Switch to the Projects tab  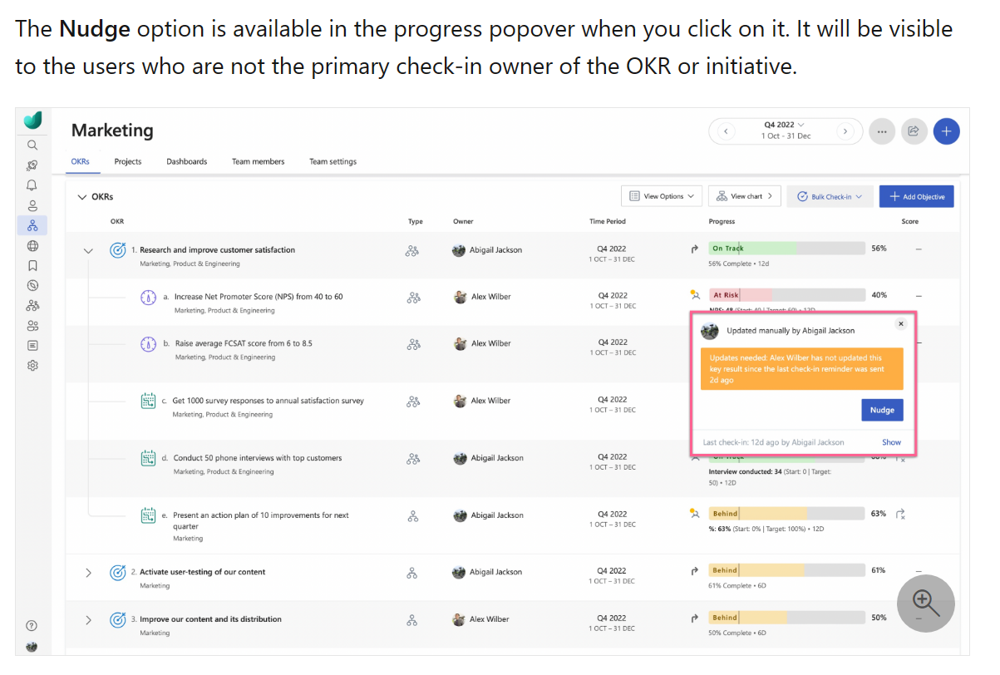128,161
